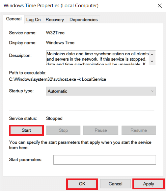Confirm changes with OK button

click(x=82, y=184)
